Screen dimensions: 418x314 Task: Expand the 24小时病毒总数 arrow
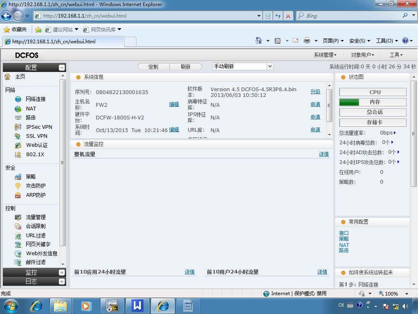click(x=392, y=142)
